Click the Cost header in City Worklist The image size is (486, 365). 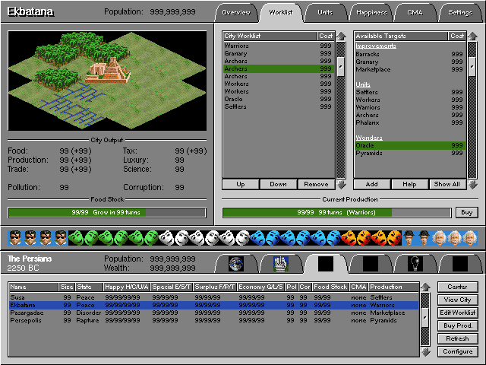[x=326, y=36]
